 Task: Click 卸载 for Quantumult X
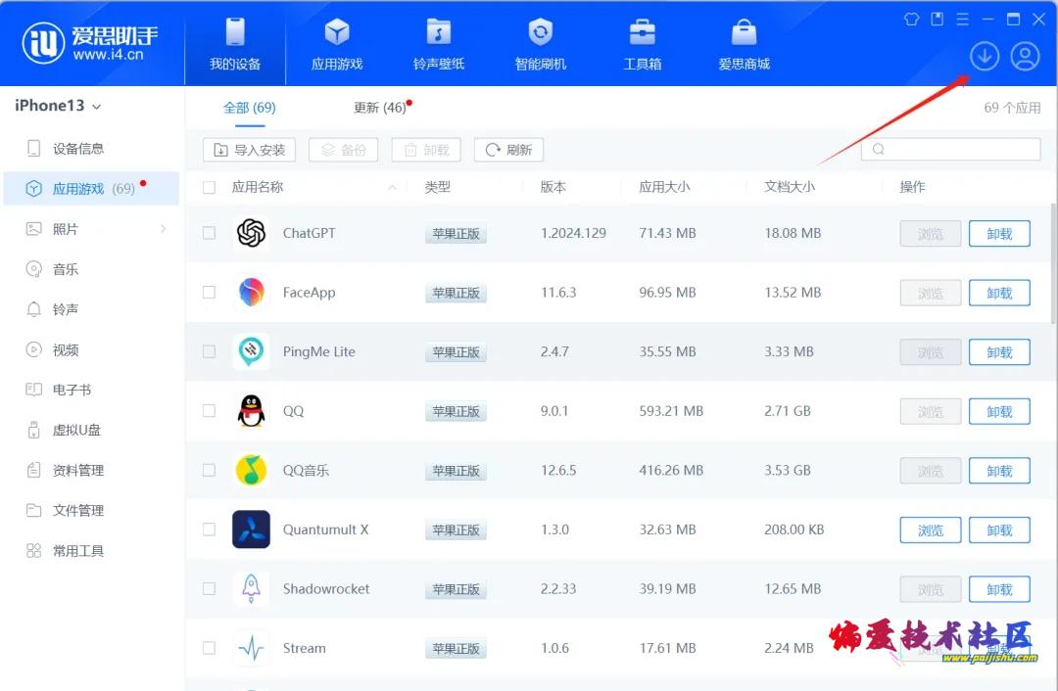tap(999, 530)
